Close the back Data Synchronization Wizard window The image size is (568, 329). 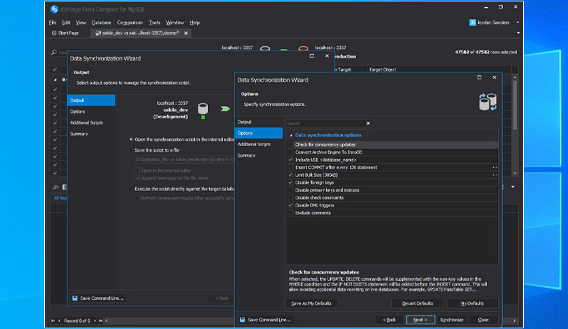327,56
